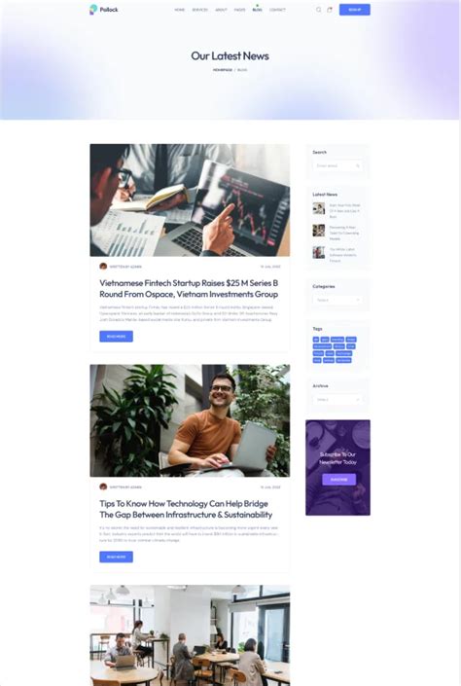Click Read More under Tips To Know article
Screen dimensions: 461x686
click(x=116, y=557)
